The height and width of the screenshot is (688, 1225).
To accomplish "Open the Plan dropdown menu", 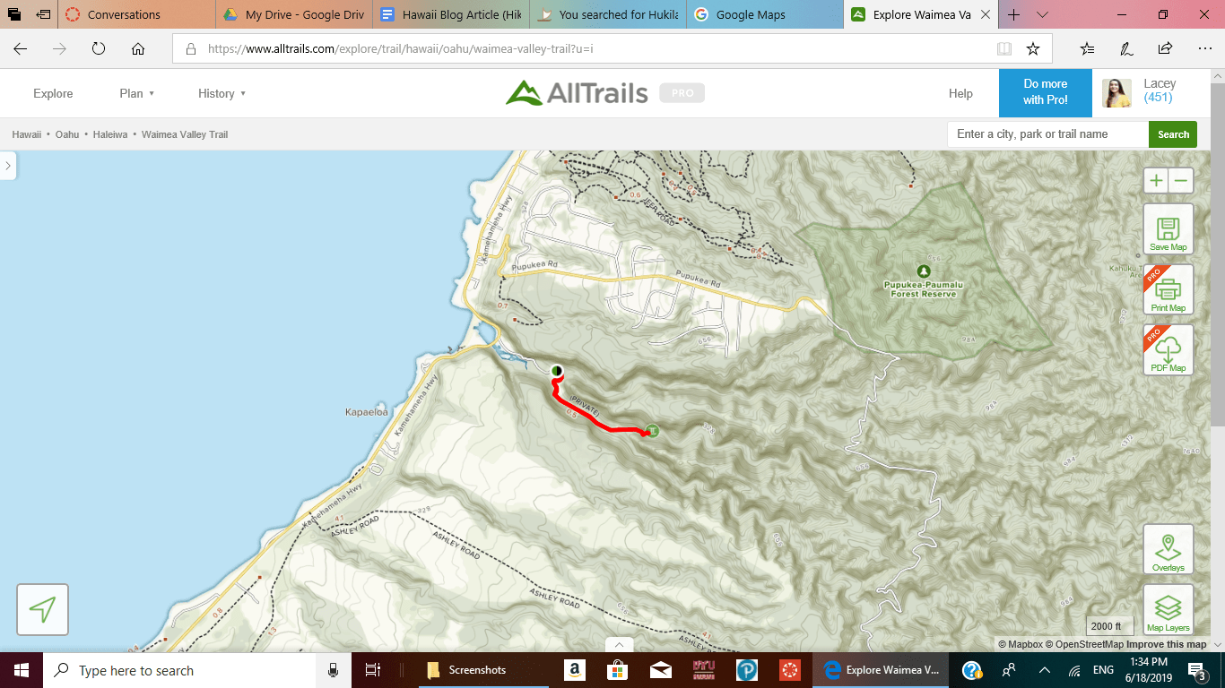I will coord(137,93).
